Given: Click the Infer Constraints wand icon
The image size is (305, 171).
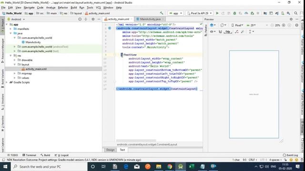Looking at the screenshot, I should pyautogui.click(x=243, y=32).
